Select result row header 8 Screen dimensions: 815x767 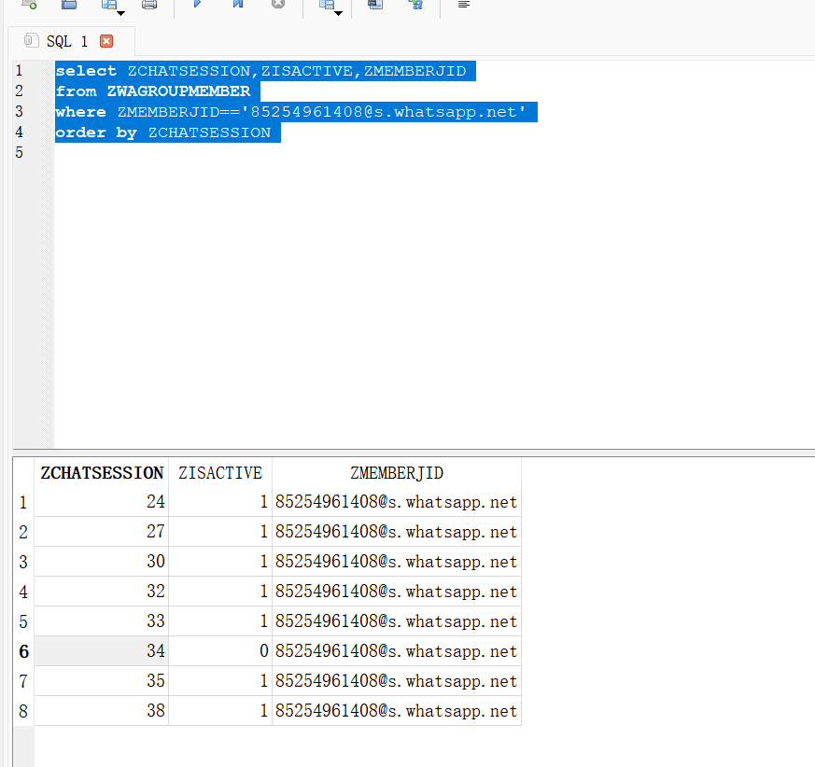click(x=23, y=711)
